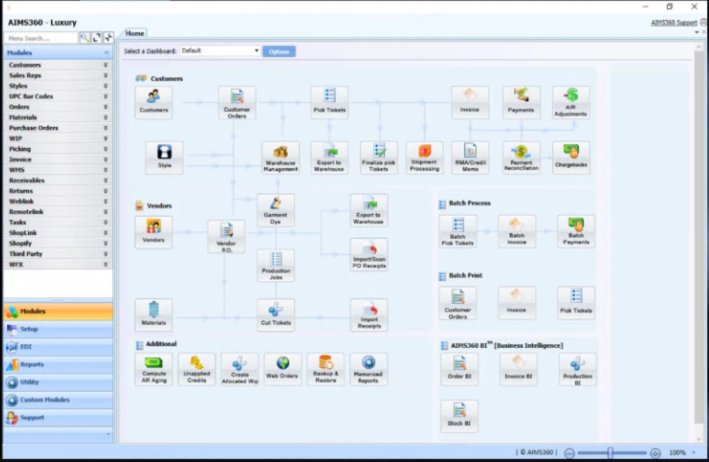Open the Production BI icon
Image resolution: width=709 pixels, height=462 pixels.
point(577,369)
